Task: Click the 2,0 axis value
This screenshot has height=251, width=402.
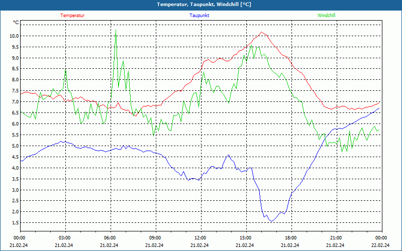Action: coord(15,211)
